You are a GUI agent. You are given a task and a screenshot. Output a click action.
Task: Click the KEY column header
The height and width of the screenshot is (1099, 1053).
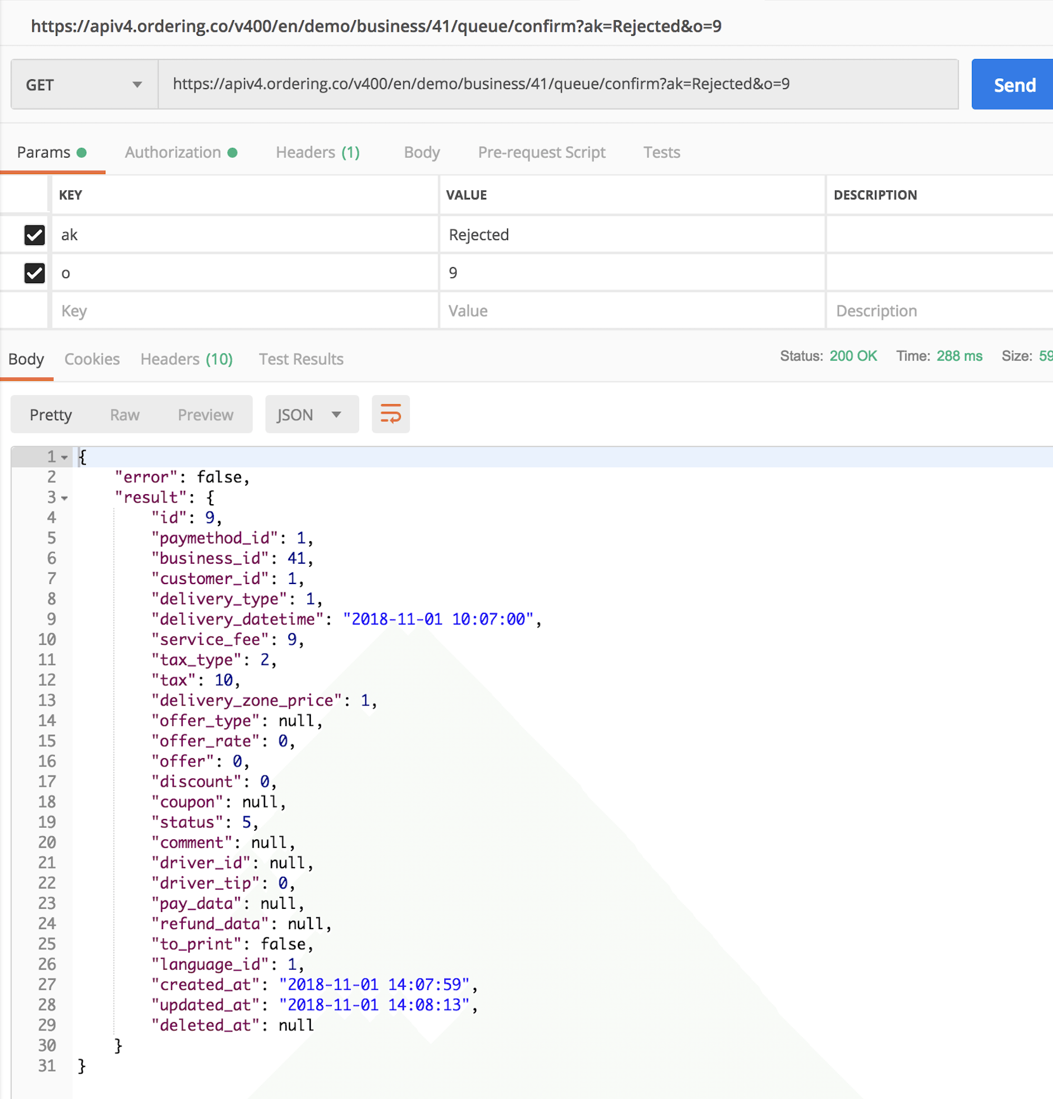(70, 195)
